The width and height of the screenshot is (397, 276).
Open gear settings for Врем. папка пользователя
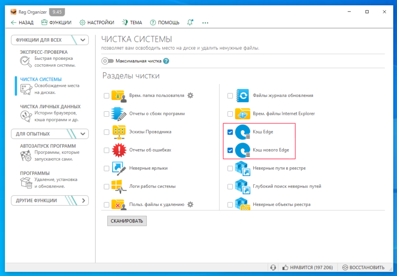coord(190,95)
